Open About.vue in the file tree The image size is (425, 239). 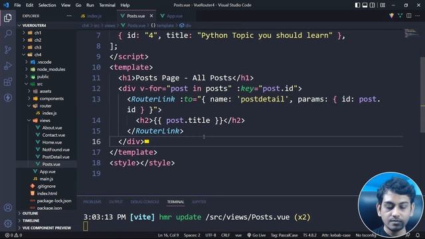[46, 127]
